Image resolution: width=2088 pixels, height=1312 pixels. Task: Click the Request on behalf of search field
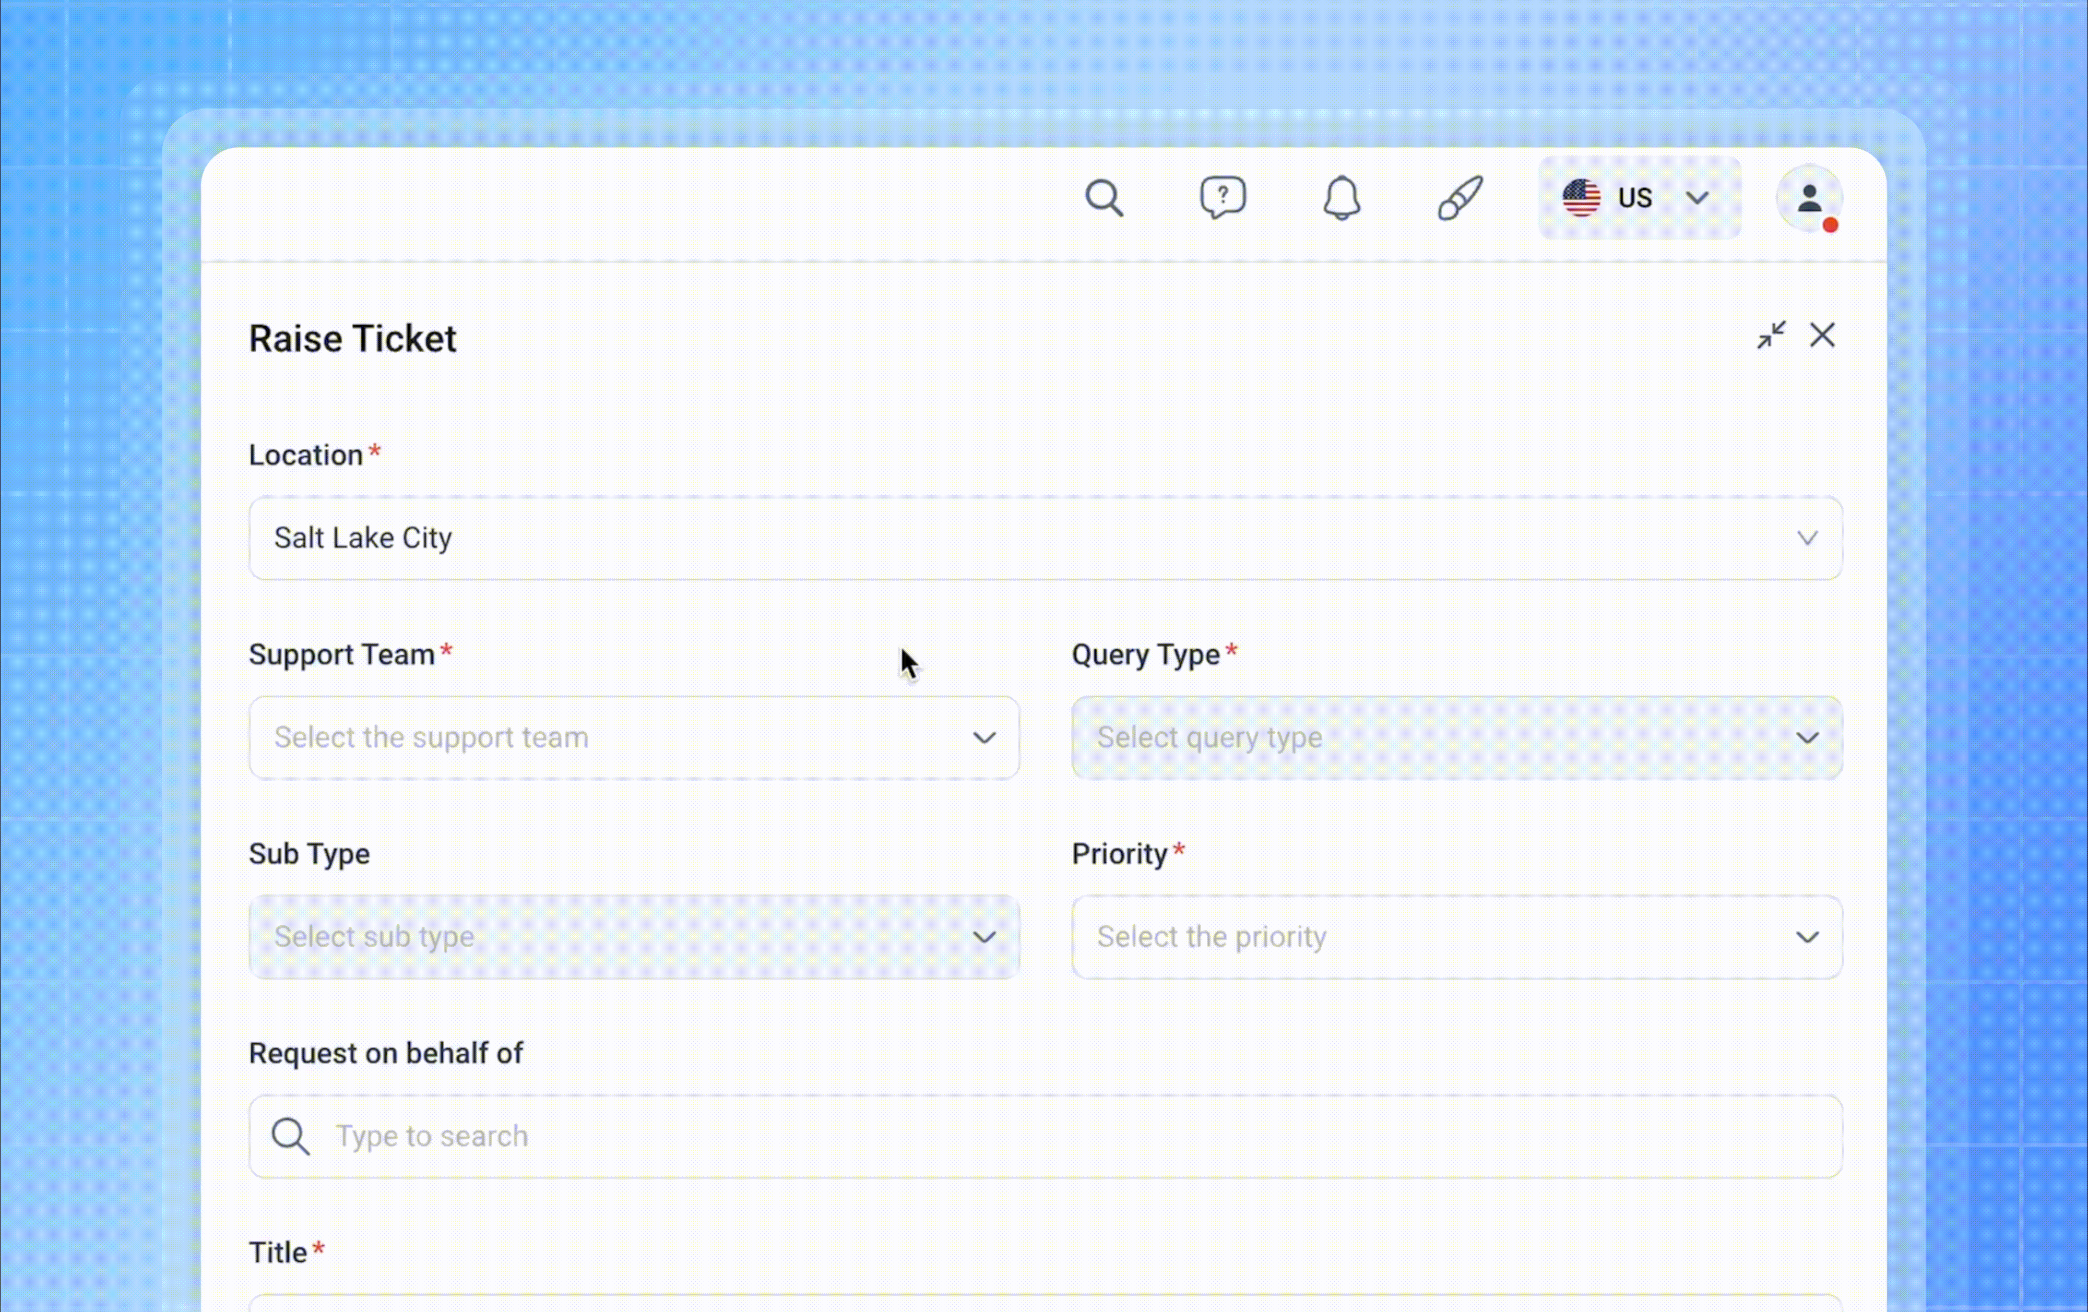point(1046,1137)
